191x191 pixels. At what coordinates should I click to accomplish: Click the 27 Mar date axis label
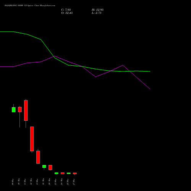point(74,181)
